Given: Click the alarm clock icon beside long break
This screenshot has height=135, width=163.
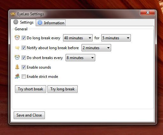Looking at the screenshot, I should (x=17, y=38).
